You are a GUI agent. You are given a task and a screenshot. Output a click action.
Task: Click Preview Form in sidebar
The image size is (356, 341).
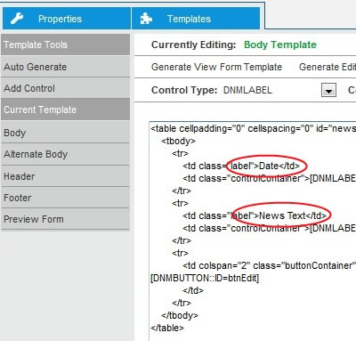[65, 219]
